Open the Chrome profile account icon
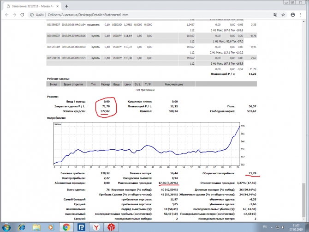This screenshot has height=232, width=309. [x=293, y=15]
